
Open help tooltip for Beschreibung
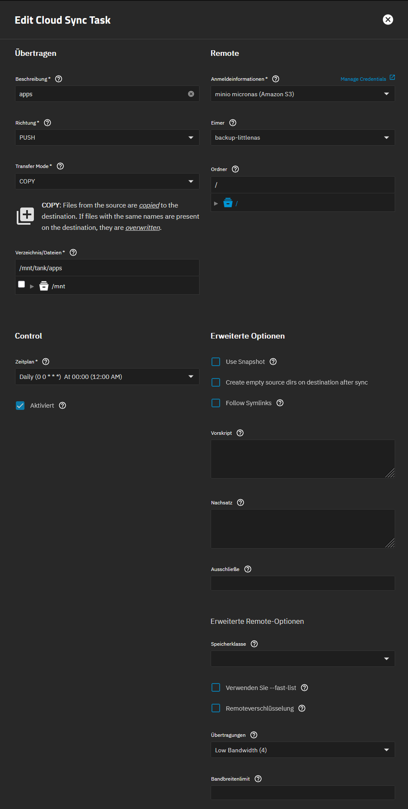(x=59, y=79)
